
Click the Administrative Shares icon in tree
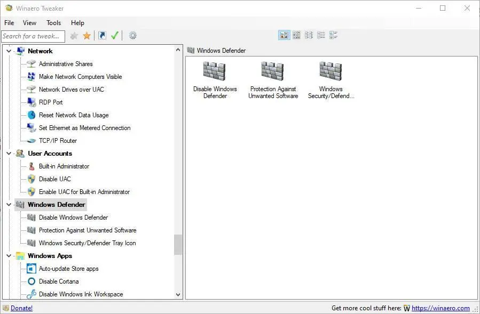point(31,64)
